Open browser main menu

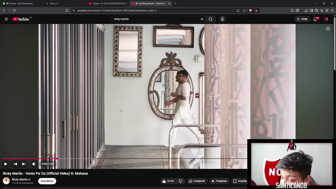[332, 10]
